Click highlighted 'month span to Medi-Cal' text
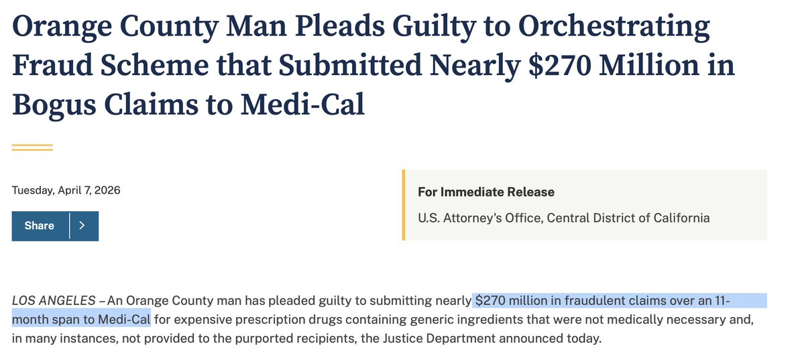 (x=81, y=320)
